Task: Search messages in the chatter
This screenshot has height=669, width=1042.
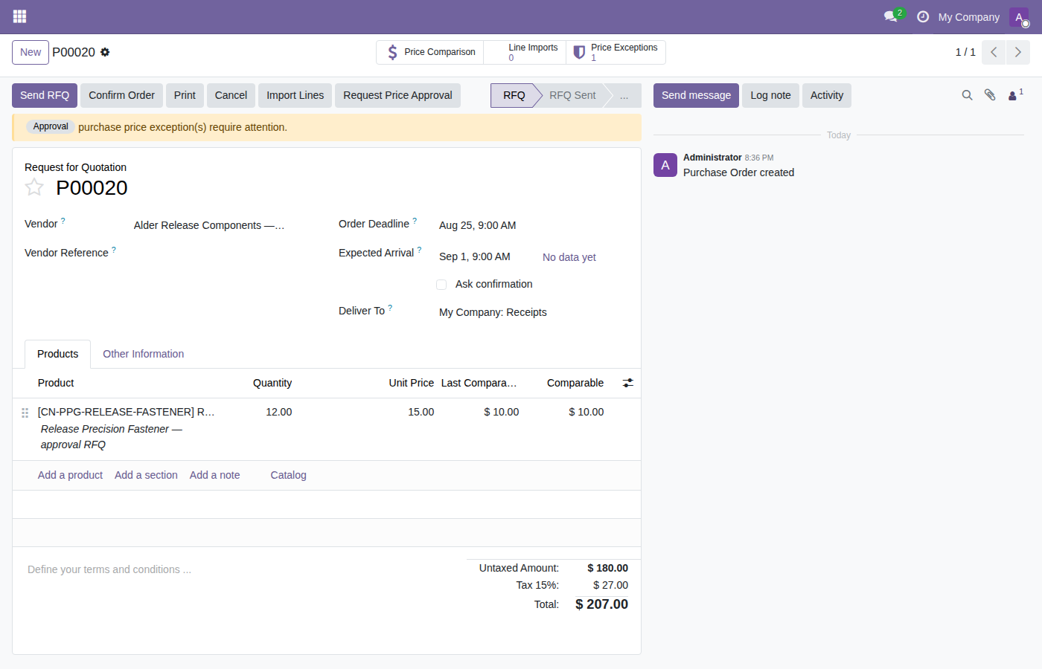Action: (x=967, y=95)
